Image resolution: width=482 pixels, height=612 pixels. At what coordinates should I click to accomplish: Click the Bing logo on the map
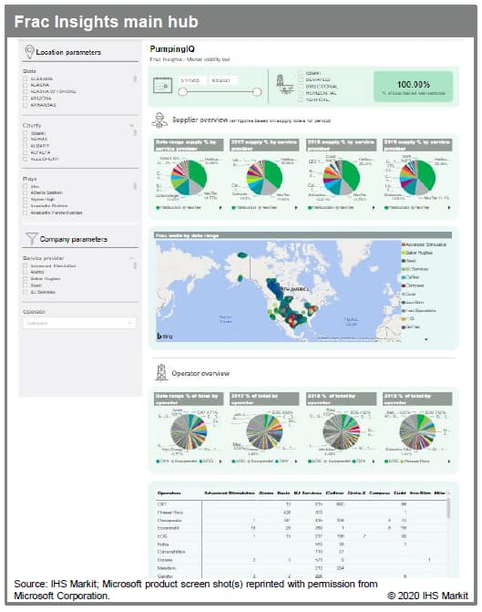click(165, 336)
